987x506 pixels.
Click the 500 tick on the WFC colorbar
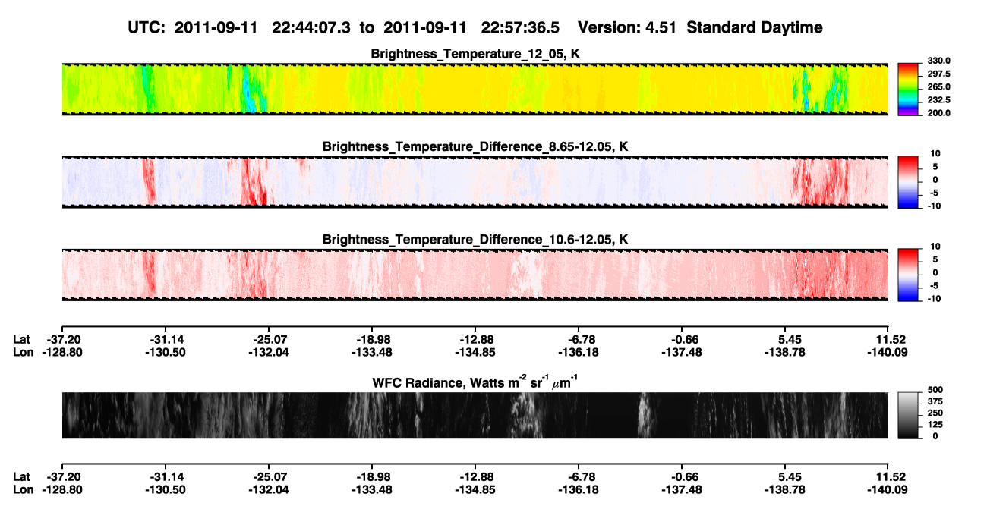click(935, 391)
